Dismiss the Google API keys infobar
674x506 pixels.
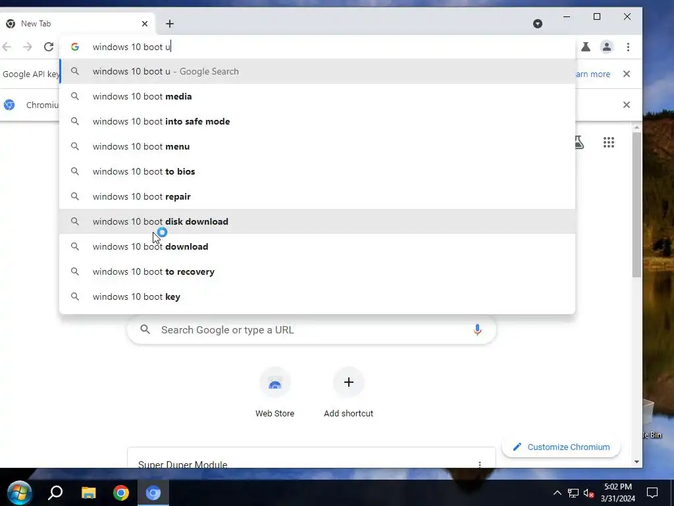(627, 74)
